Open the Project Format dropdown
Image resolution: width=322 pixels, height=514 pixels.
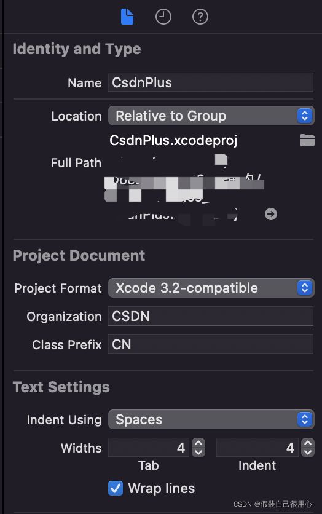tap(211, 288)
